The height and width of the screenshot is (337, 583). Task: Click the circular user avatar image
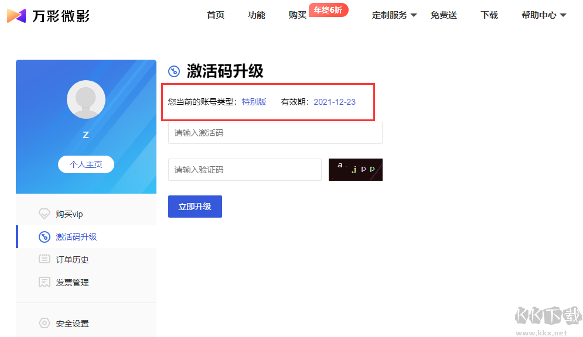point(86,99)
